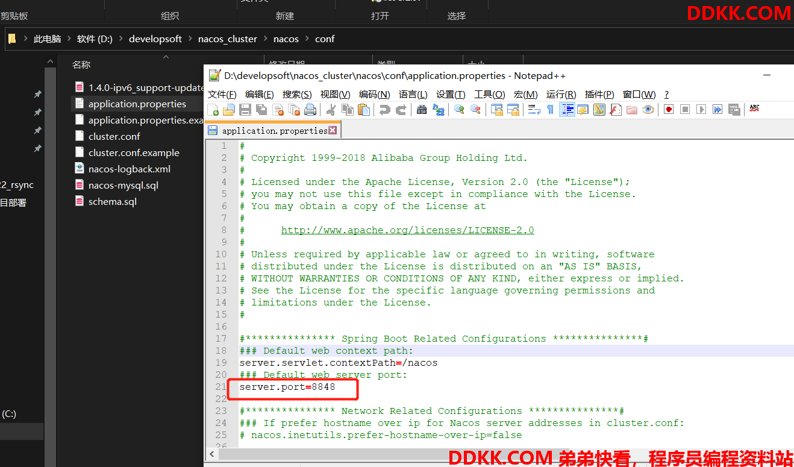This screenshot has width=794, height=467.
Task: Click the Synchronize vertical scrolling icon
Action: (x=497, y=110)
